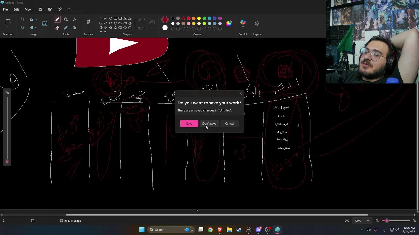Viewport: 419px width, 235px height.
Task: Expand the Rotate dropdown arrow
Action: pyautogui.click(x=36, y=19)
